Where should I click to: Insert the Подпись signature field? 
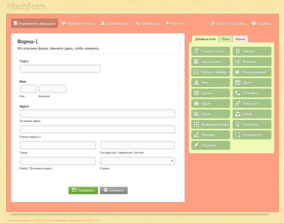[211, 145]
